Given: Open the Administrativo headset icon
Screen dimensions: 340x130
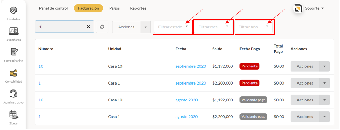Looking at the screenshot, I should [14, 94].
